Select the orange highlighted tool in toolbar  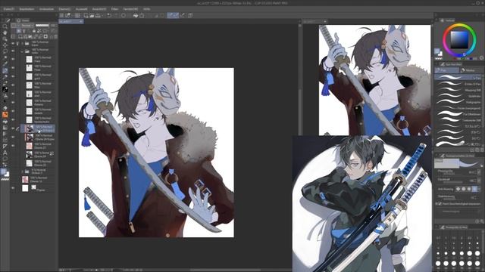coord(5,115)
